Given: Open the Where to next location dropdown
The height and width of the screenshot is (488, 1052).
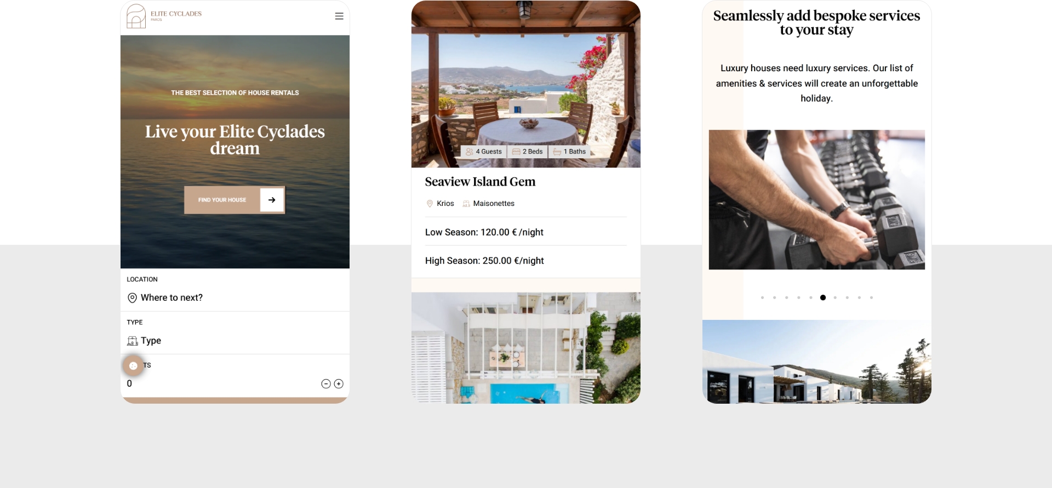Looking at the screenshot, I should click(235, 298).
